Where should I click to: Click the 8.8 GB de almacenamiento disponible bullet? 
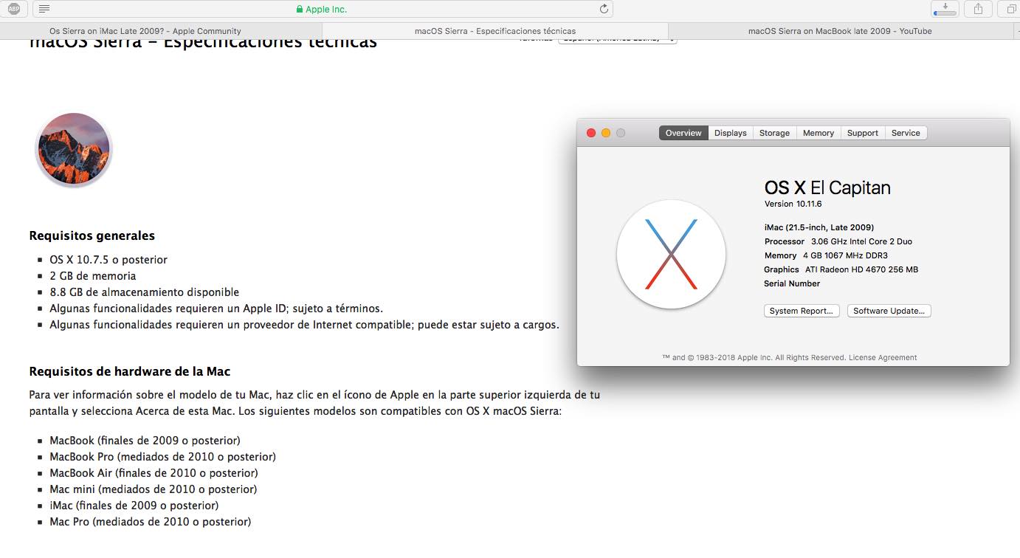pos(145,292)
